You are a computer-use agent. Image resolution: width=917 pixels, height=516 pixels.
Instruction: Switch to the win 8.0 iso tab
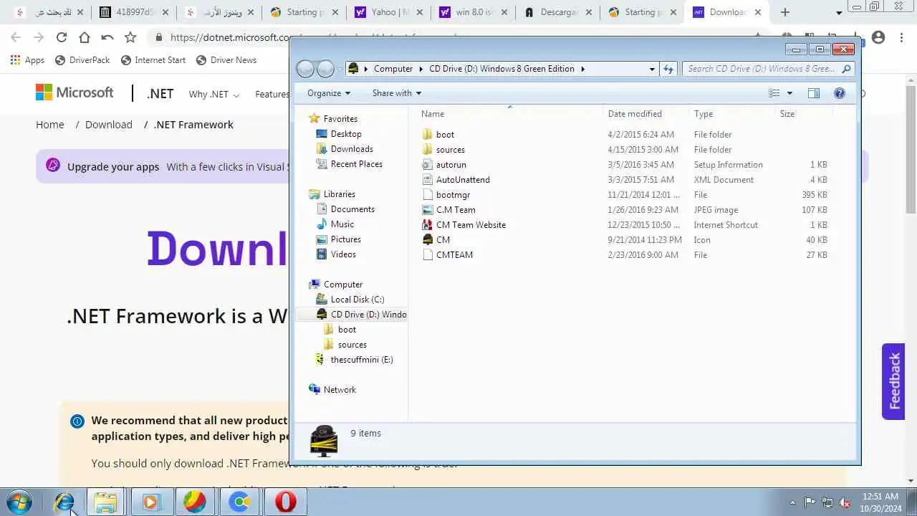pyautogui.click(x=474, y=12)
